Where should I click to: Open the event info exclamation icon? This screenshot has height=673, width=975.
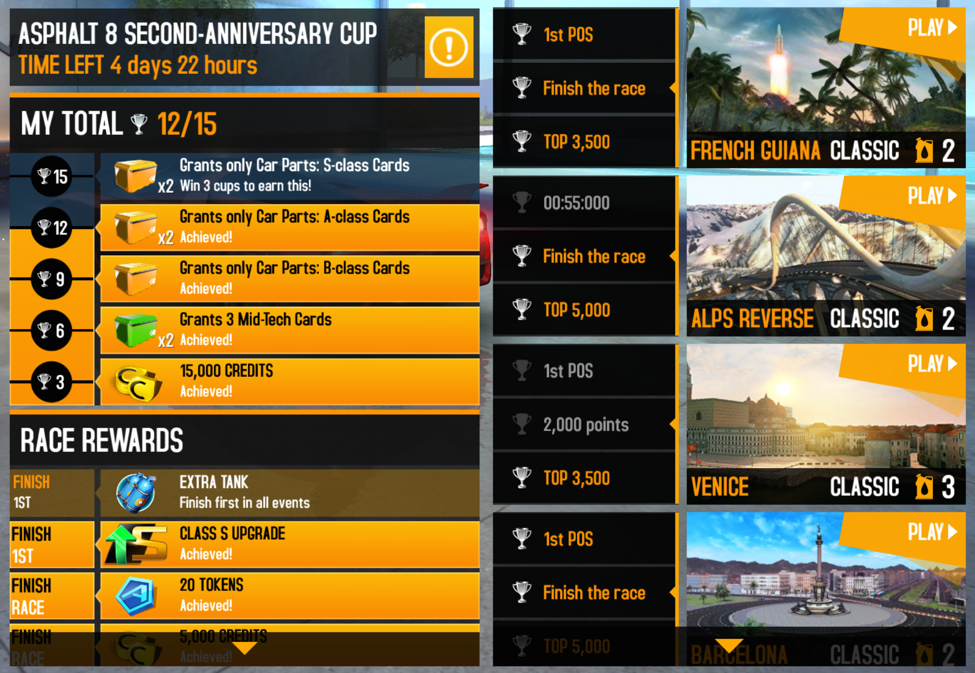tap(448, 47)
